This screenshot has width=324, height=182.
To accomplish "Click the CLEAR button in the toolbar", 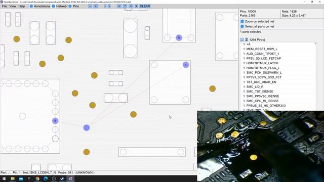I will 145,6.
